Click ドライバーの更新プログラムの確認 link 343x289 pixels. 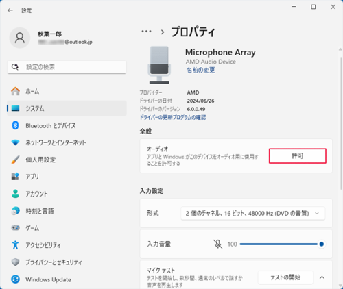point(173,117)
